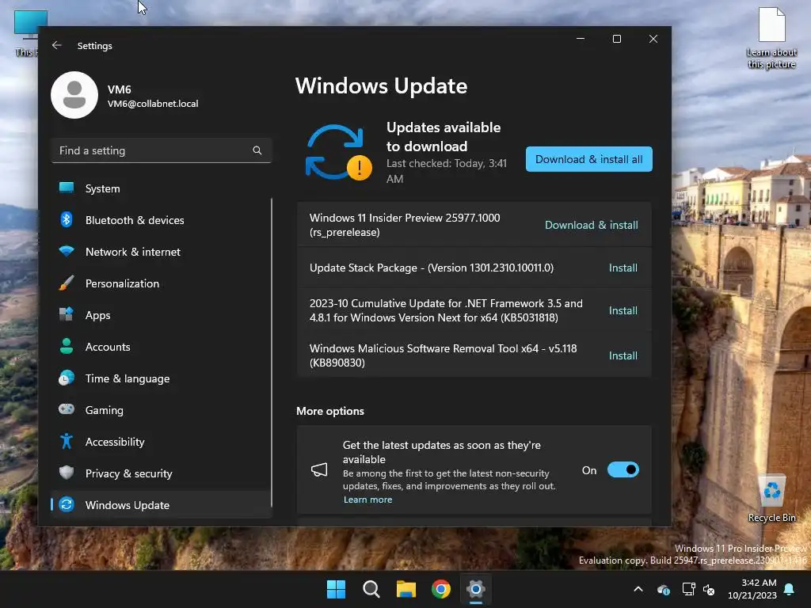Click 'Updates available to download' status text
This screenshot has height=608, width=811.
point(444,137)
